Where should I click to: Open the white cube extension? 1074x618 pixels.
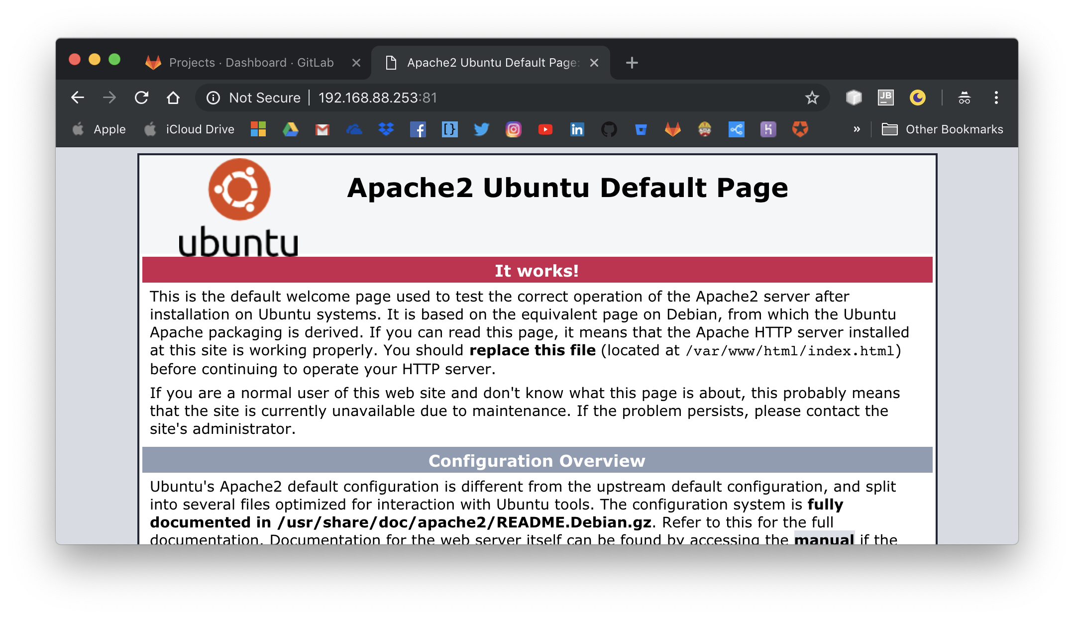tap(854, 98)
